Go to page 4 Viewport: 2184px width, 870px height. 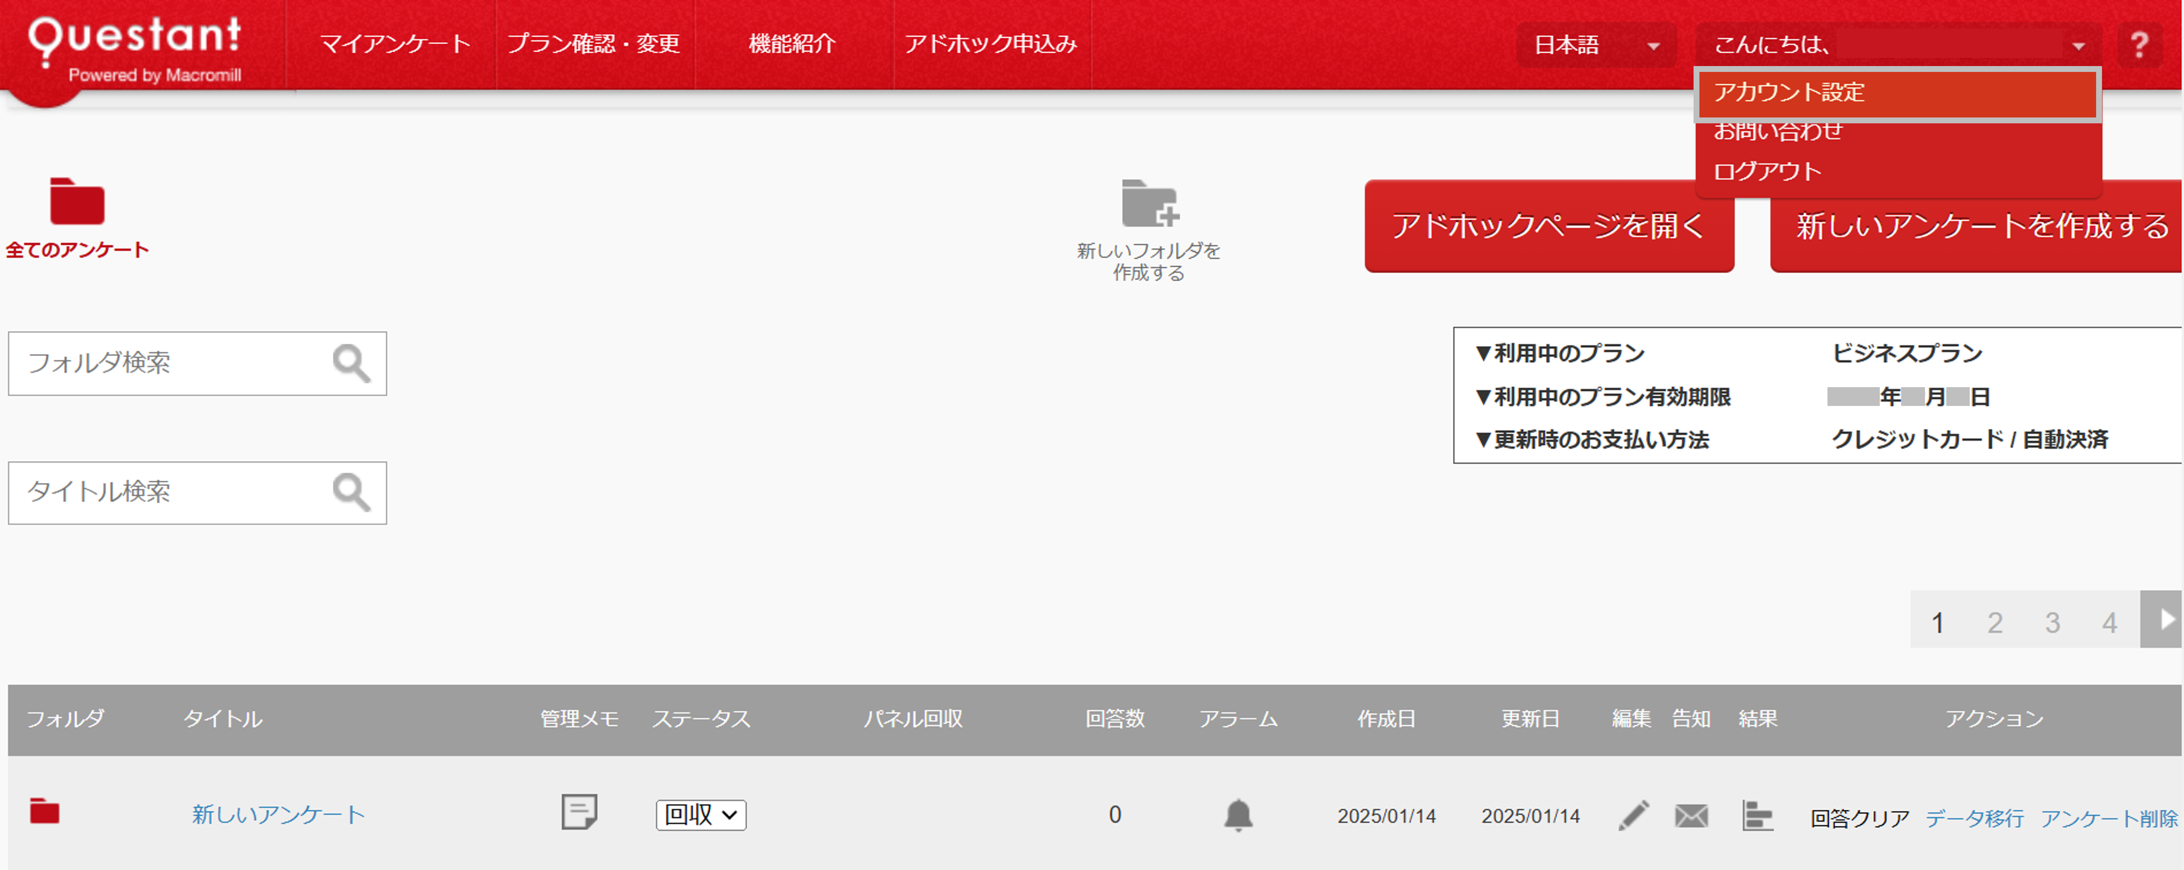coord(2110,623)
